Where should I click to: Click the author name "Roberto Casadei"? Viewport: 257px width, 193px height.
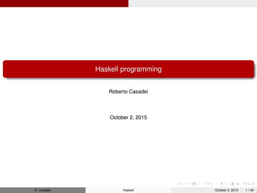(x=128, y=92)
